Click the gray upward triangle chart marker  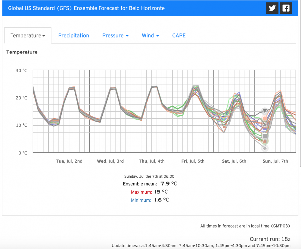265,124
